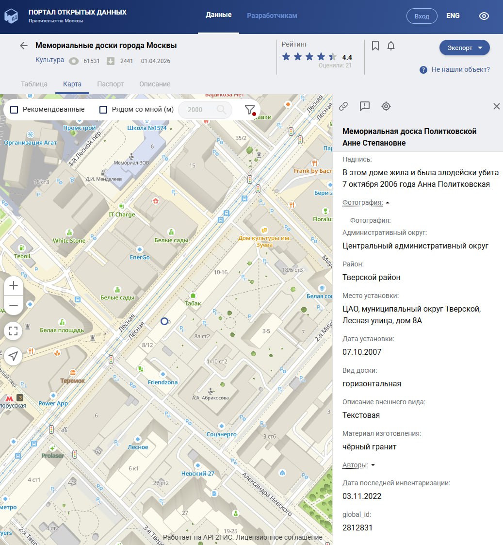Click the White Stone marker
Image resolution: width=503 pixels, height=545 pixels.
(69, 232)
